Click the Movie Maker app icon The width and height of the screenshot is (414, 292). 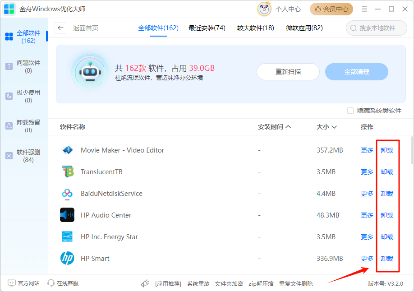click(67, 150)
